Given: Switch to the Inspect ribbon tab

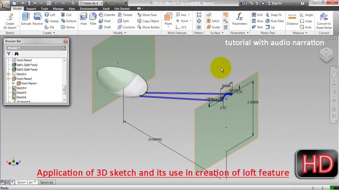Looking at the screenshot, I should pos(31,8).
